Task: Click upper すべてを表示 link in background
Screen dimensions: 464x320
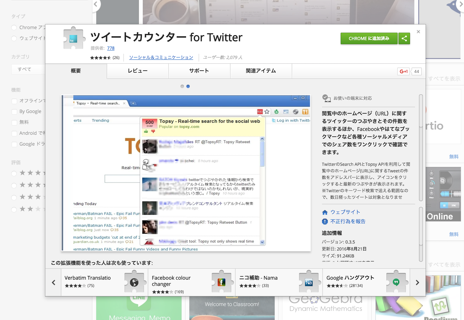Action: [x=444, y=79]
